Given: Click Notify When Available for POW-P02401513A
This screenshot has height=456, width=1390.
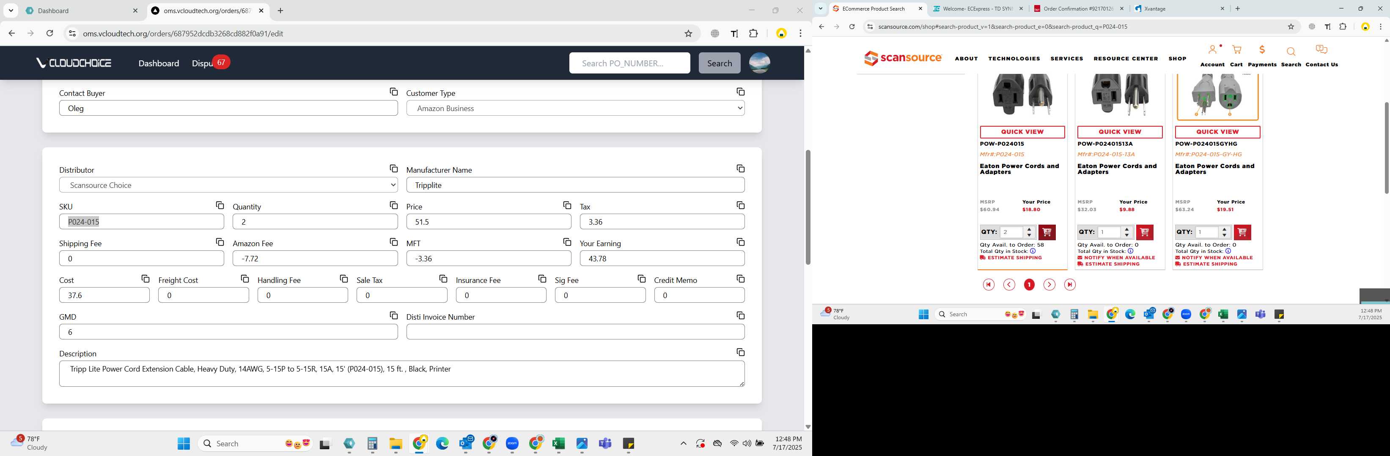Looking at the screenshot, I should click(1116, 258).
